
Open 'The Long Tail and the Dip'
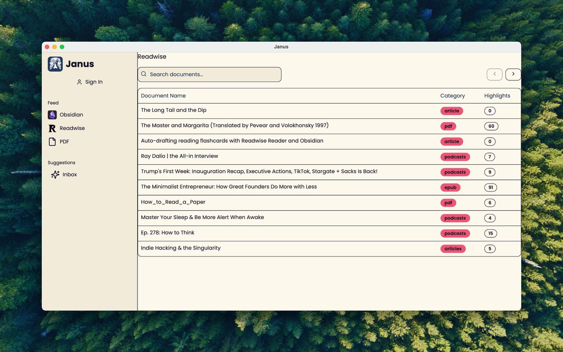pyautogui.click(x=174, y=110)
